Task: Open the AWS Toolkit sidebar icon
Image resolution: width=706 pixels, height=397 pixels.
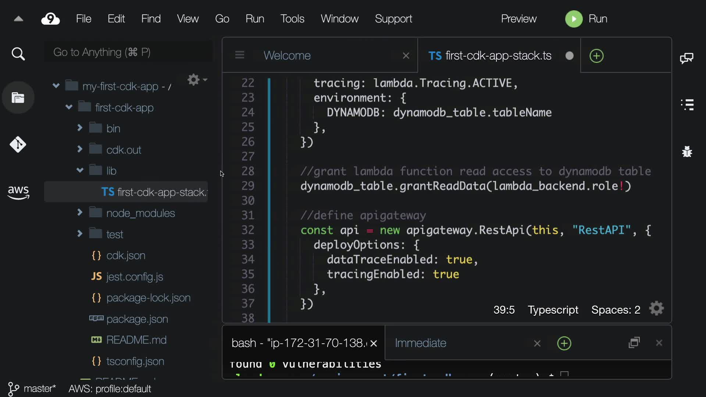Action: (x=18, y=192)
